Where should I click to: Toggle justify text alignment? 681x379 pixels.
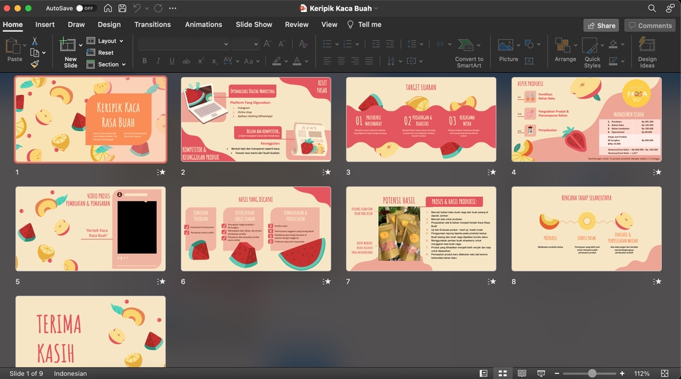[369, 61]
